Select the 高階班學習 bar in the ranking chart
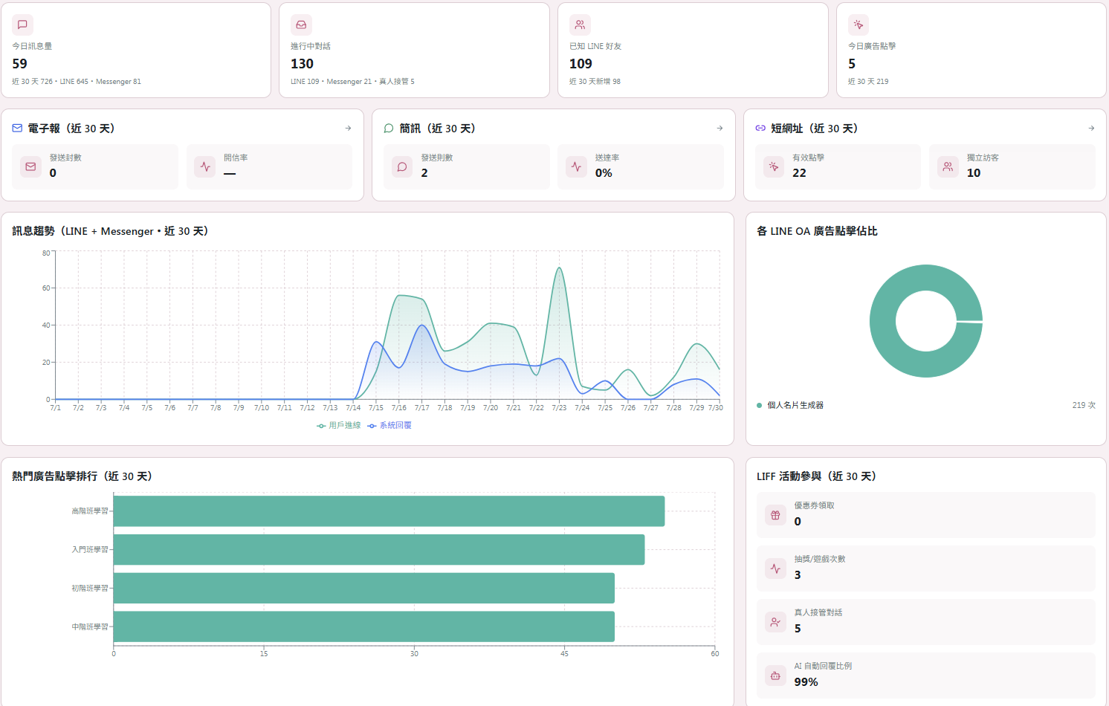1109x706 pixels. [x=389, y=511]
